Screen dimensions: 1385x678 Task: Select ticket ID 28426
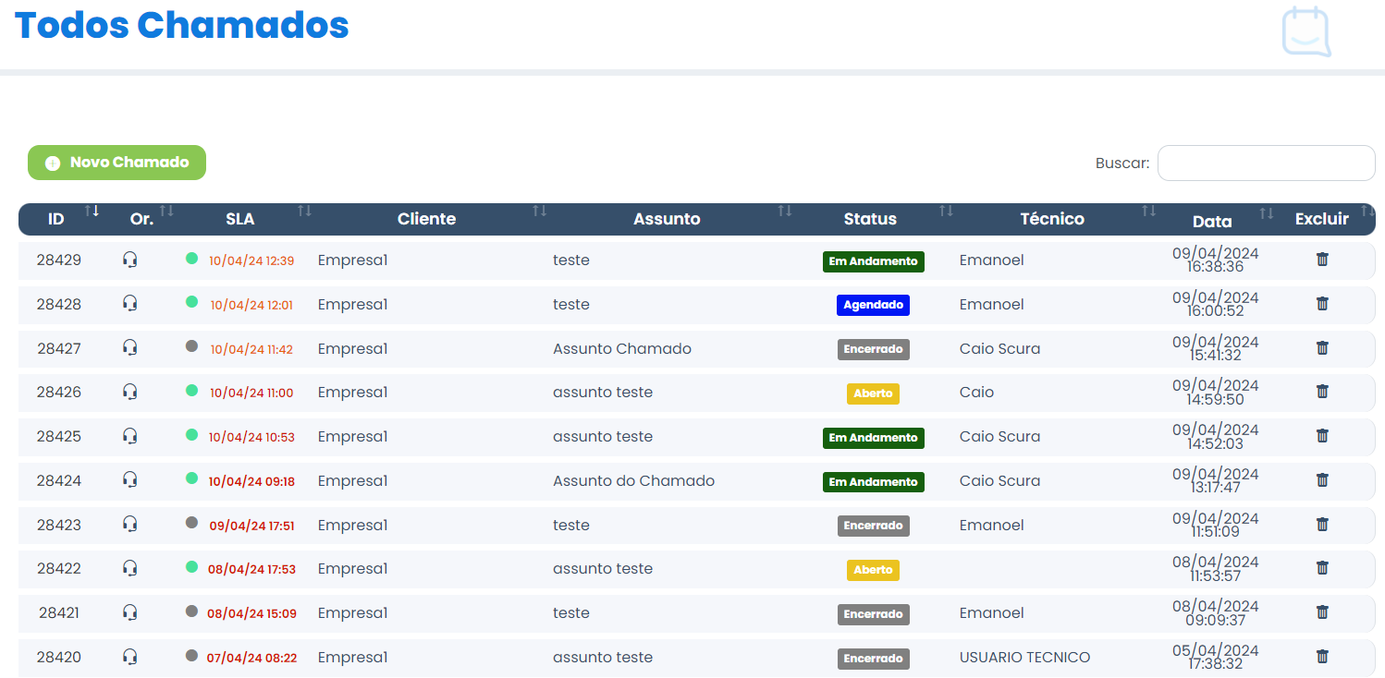pos(59,393)
